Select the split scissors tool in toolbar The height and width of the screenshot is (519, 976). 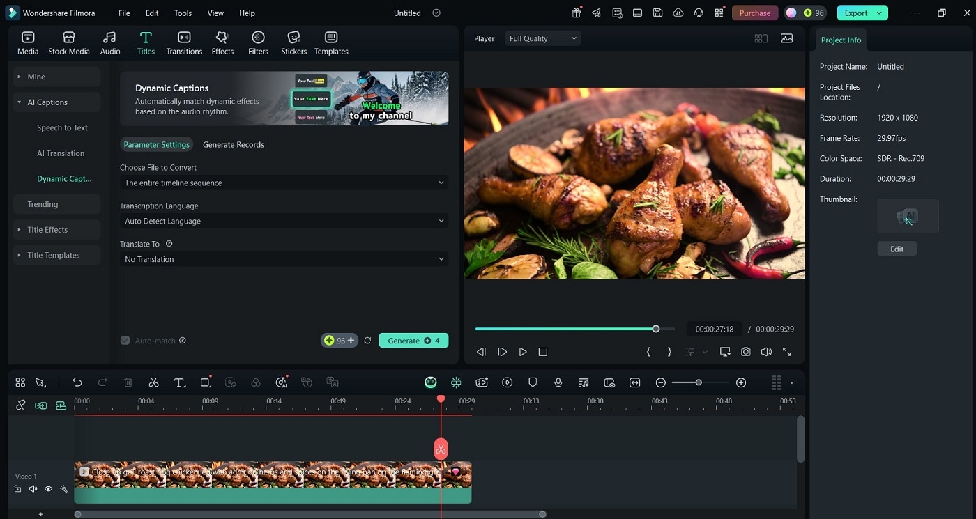coord(153,382)
